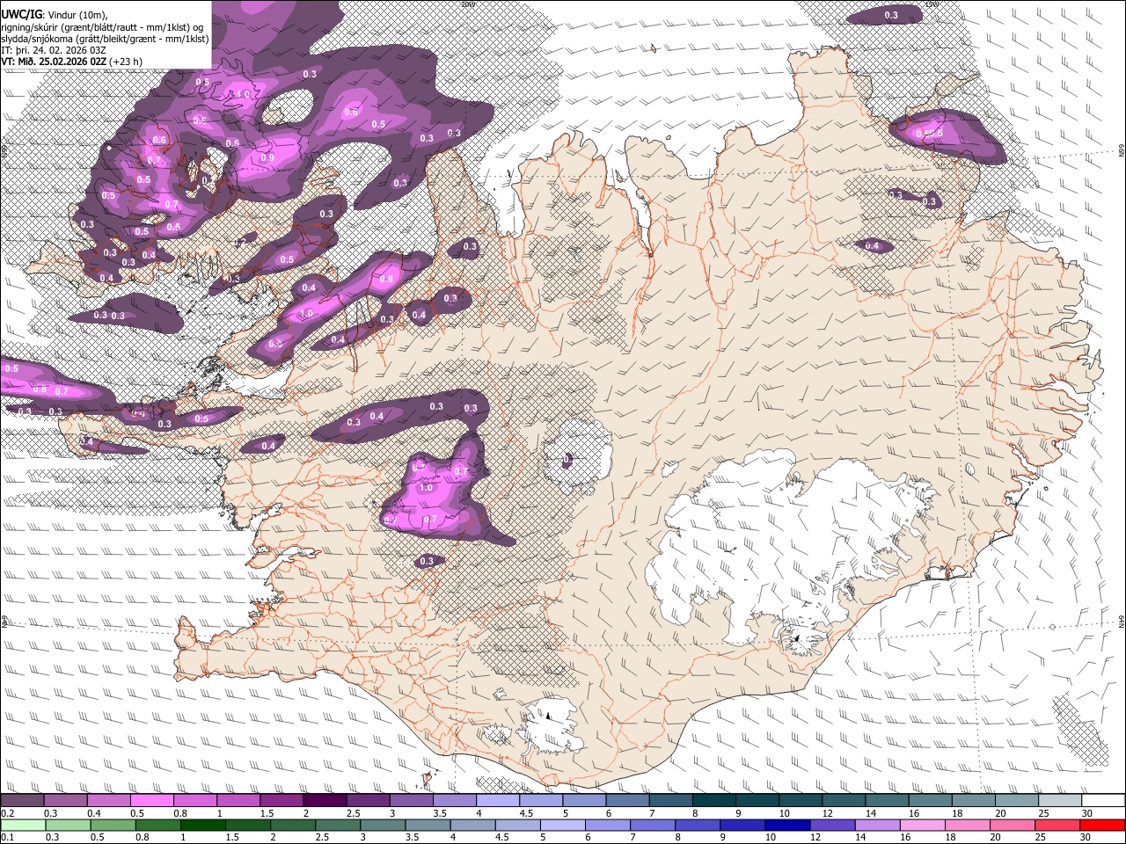
Task: Click the crimson swatch labeled 25 in lower legend
Action: pos(1058,825)
